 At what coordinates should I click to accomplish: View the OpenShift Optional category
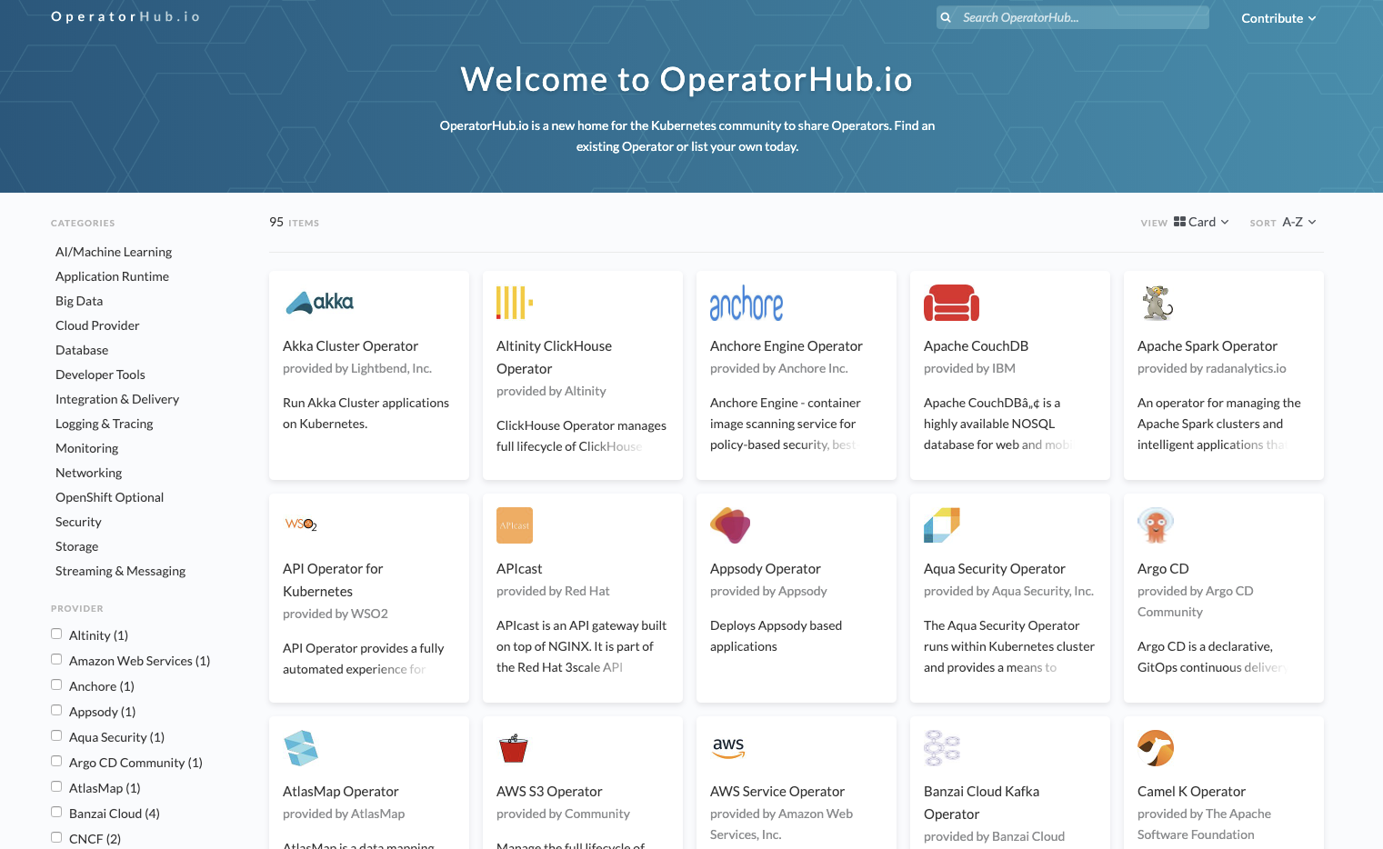[109, 497]
